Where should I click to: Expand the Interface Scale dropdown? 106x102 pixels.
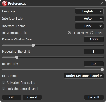[x=89, y=19]
